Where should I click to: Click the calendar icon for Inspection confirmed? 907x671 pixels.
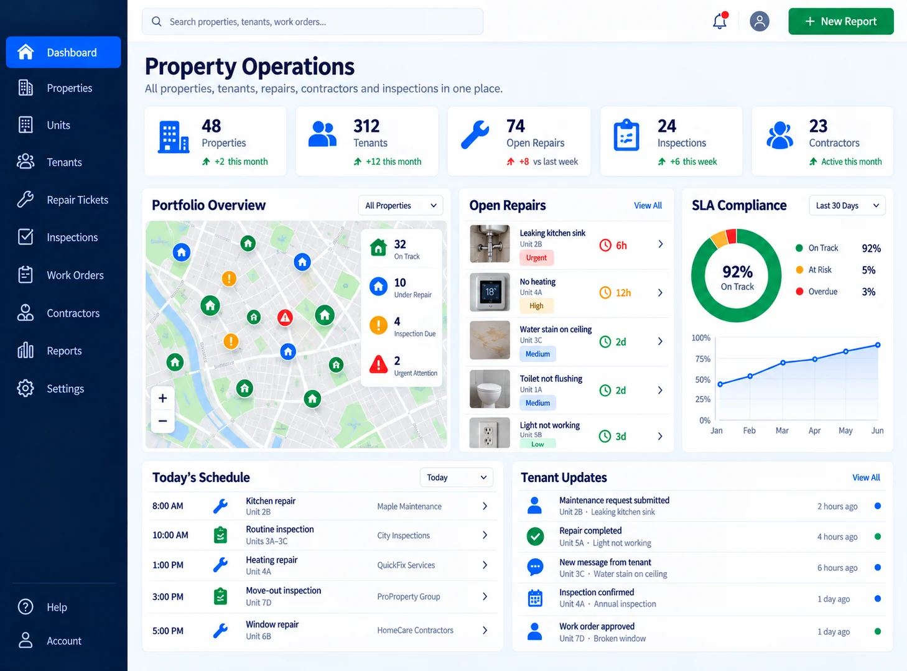pyautogui.click(x=535, y=598)
